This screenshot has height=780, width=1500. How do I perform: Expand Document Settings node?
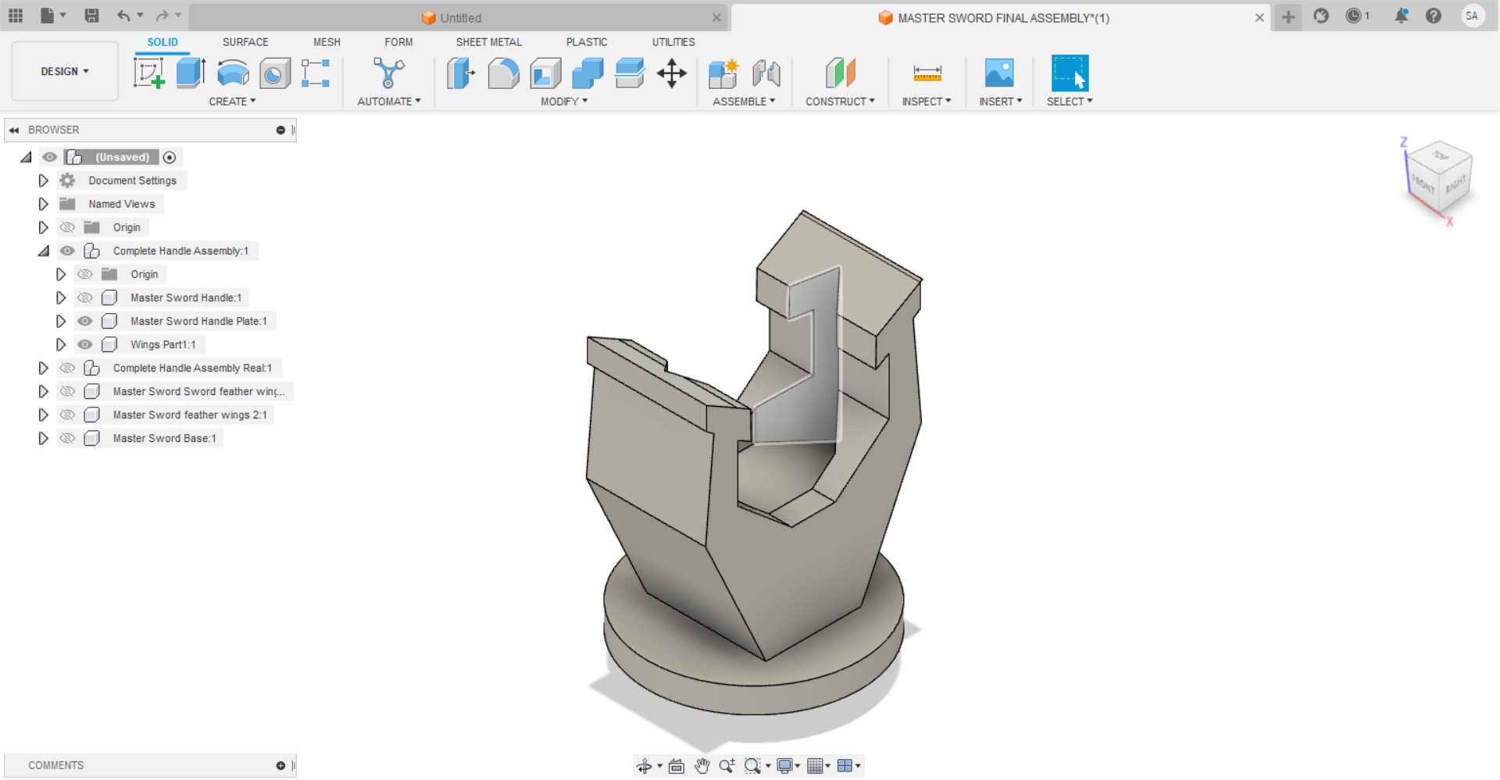tap(43, 180)
